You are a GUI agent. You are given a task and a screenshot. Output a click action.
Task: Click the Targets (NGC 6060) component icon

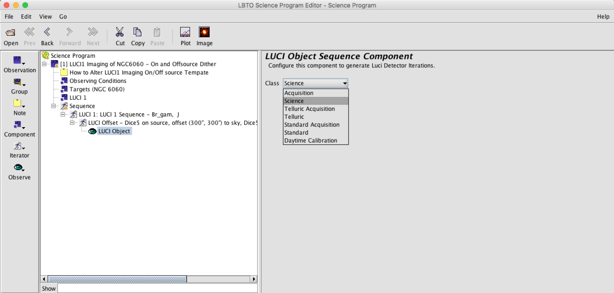[x=64, y=89]
